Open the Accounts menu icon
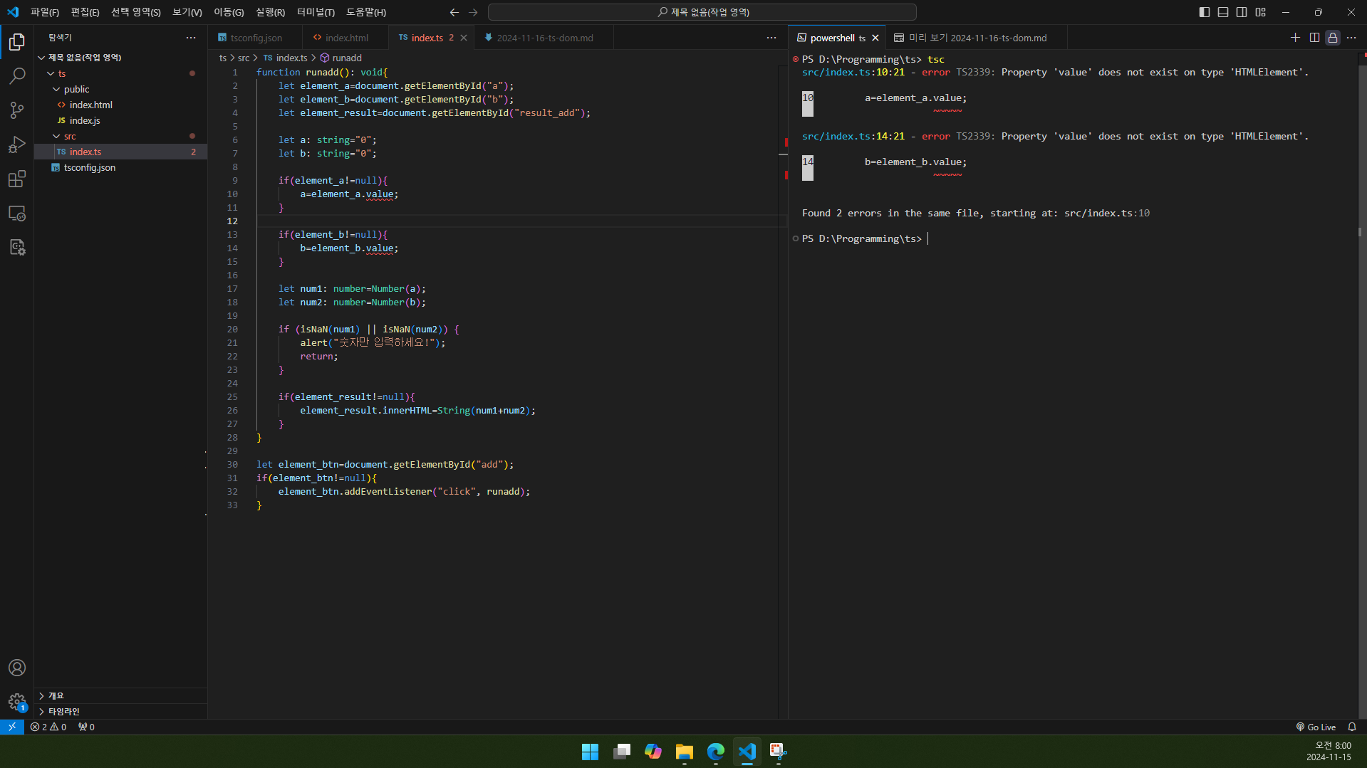Viewport: 1367px width, 768px height. click(17, 668)
